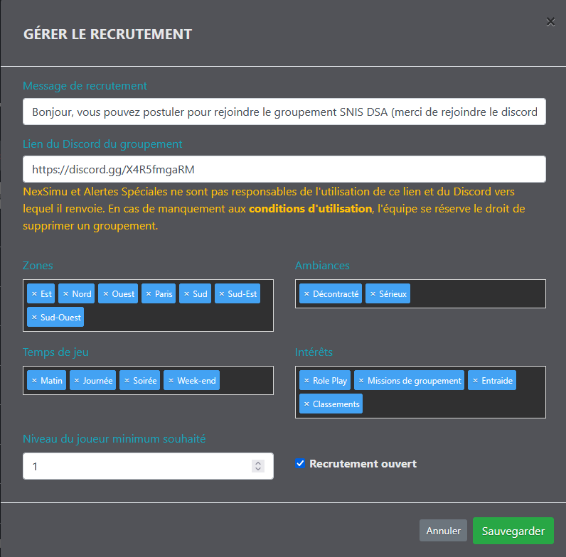Open the Ambiances multi-select field
566x557 pixels.
click(x=476, y=294)
